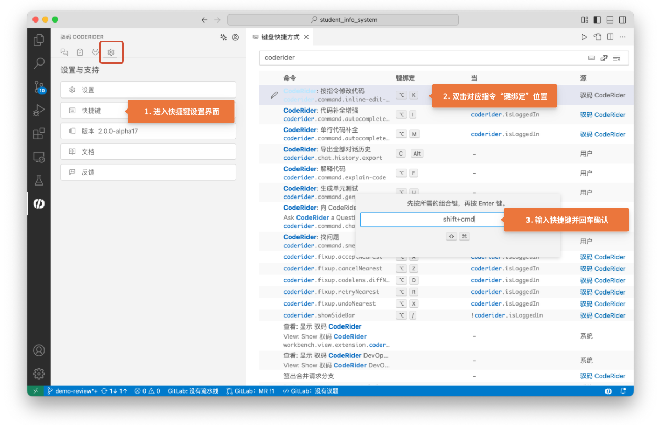
Task: Click the demo-review* branch in status bar
Action: click(x=72, y=391)
